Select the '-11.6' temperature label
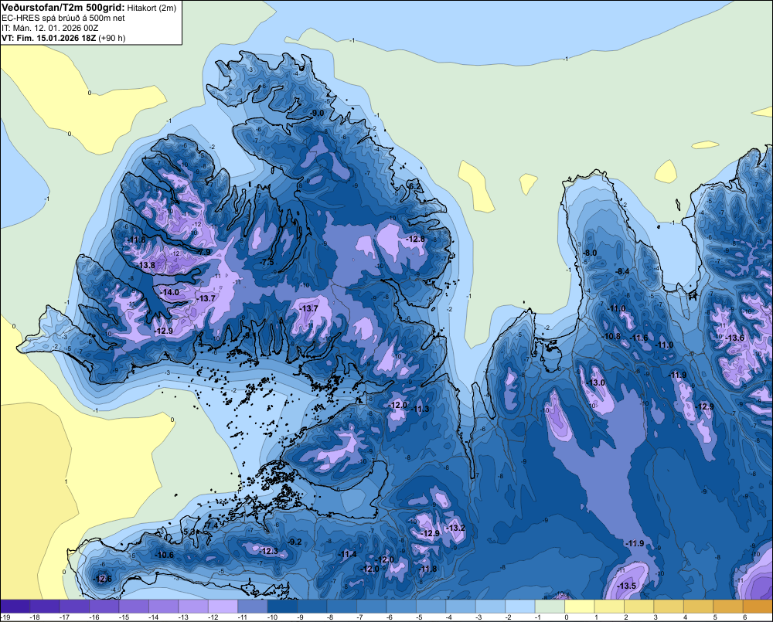The width and height of the screenshot is (773, 622). (639, 338)
